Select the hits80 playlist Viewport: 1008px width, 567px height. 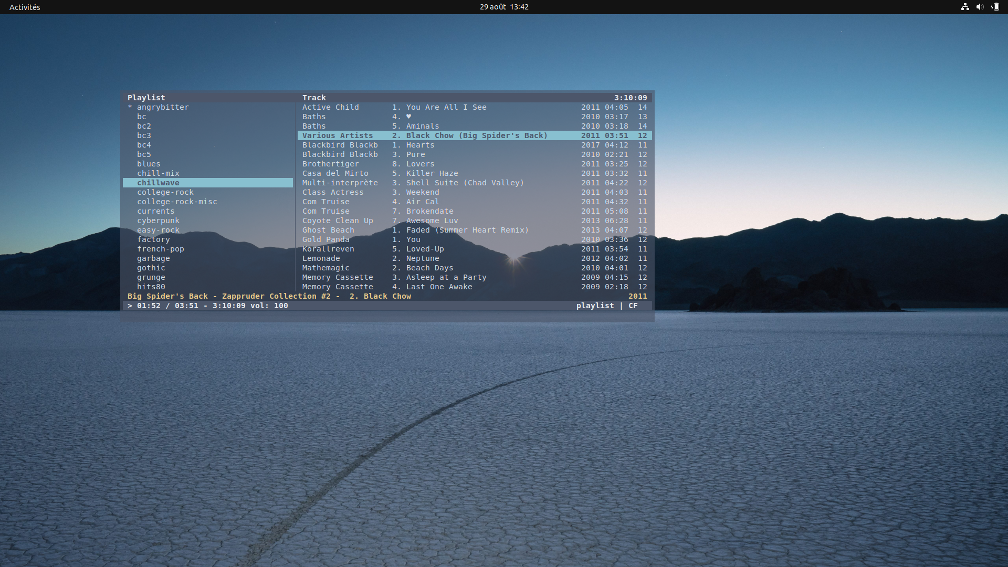pyautogui.click(x=151, y=287)
